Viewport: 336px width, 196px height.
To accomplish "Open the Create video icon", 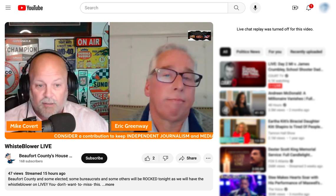I will (x=295, y=8).
